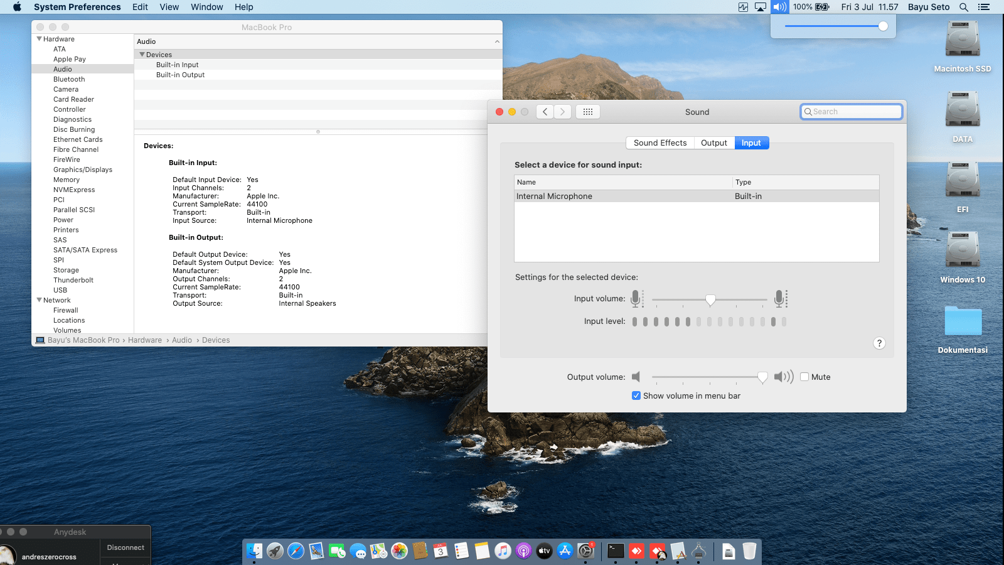Open the Sound help question mark button

coord(879,343)
